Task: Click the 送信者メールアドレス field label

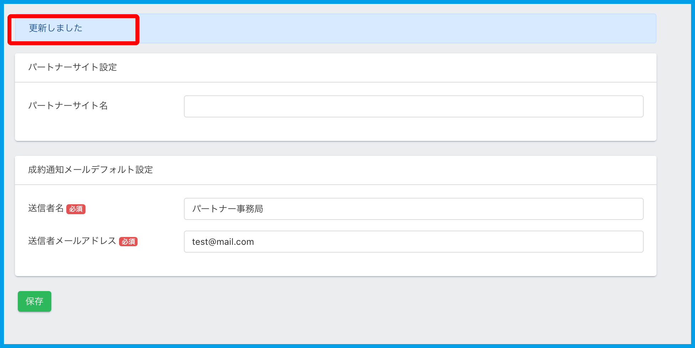Action: [72, 241]
